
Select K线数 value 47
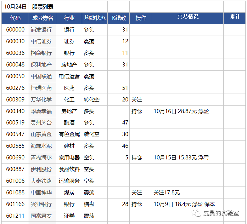click(x=118, y=123)
